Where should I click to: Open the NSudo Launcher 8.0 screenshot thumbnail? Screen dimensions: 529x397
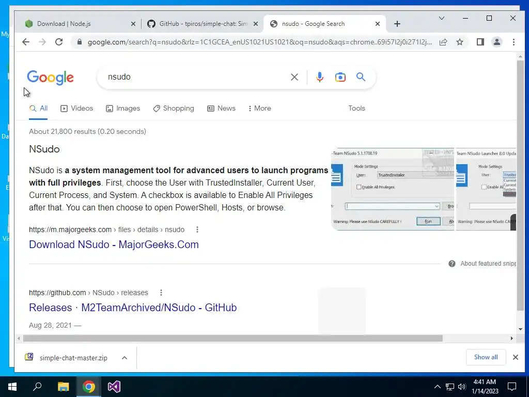click(486, 189)
